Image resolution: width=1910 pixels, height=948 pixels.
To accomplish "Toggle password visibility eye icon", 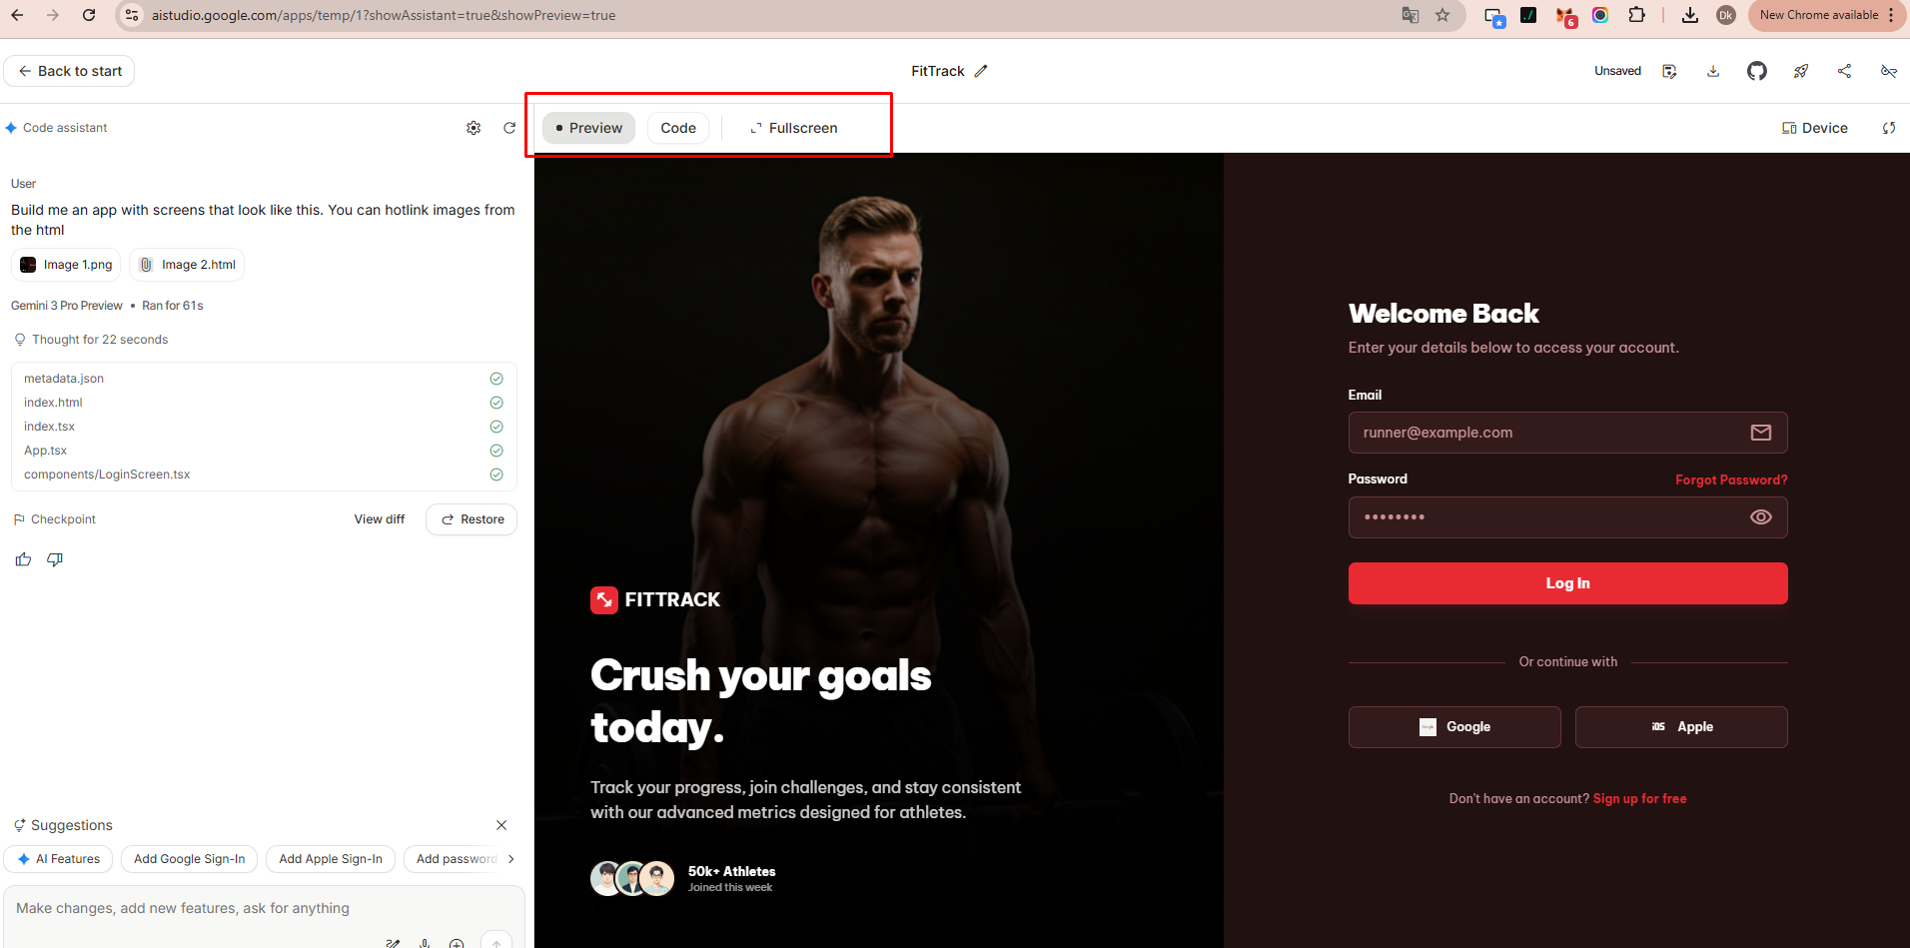I will [x=1761, y=517].
